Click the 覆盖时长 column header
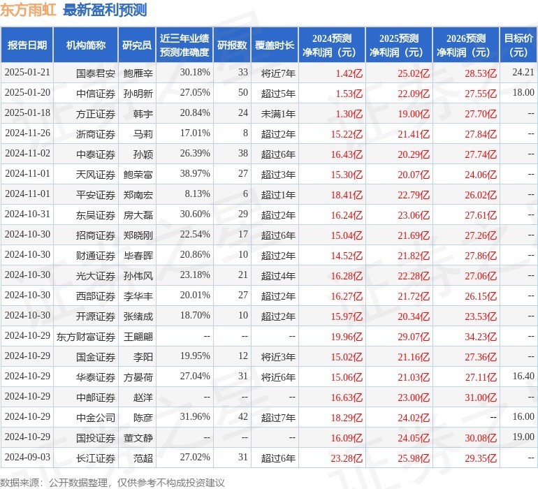 275,45
